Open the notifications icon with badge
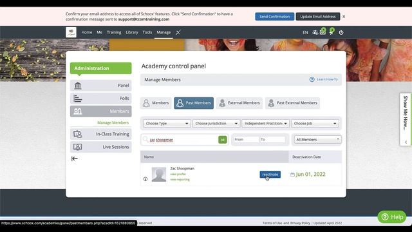 (332, 32)
